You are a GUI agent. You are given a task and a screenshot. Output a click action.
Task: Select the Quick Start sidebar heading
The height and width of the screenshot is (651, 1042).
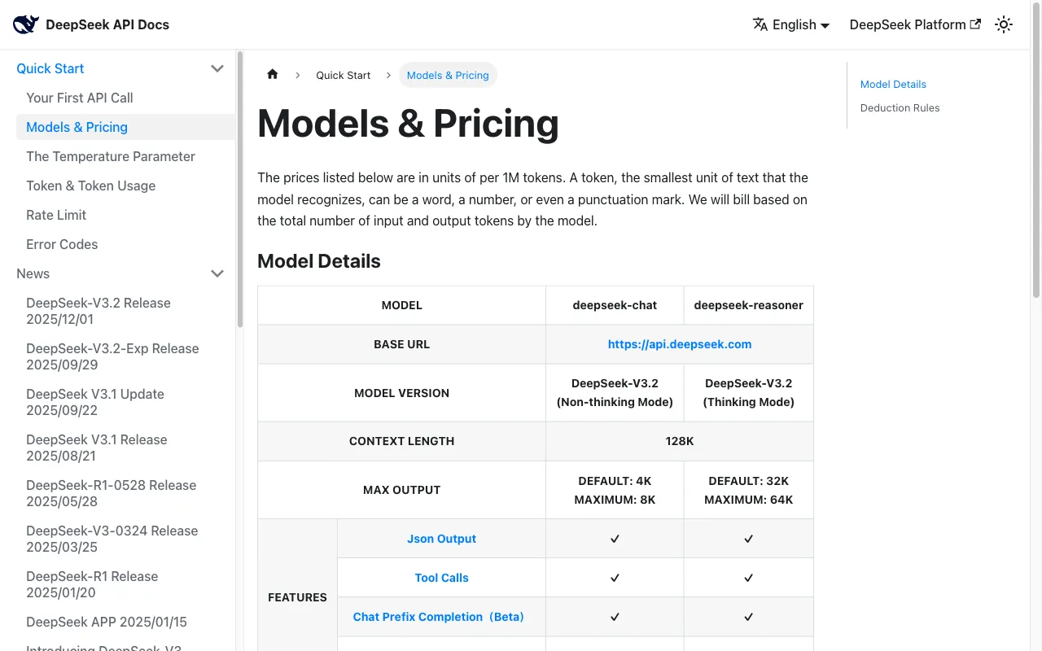pos(50,68)
